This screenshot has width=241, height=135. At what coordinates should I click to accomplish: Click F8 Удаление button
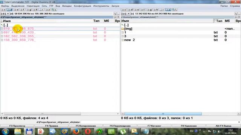click(x=189, y=126)
